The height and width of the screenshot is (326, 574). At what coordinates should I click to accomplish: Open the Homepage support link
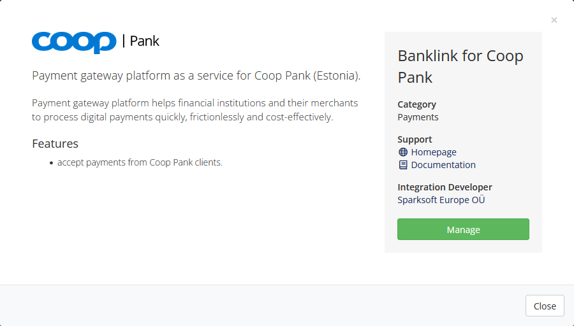[x=434, y=152]
